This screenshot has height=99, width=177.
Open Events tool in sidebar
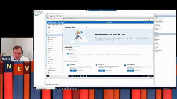pos(50,53)
